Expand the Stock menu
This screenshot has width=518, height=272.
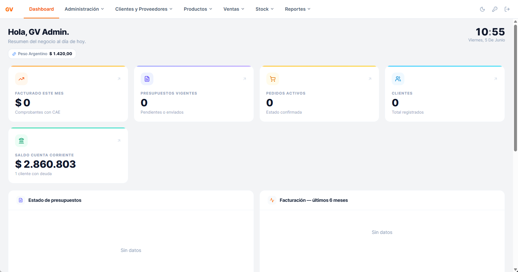pos(265,9)
